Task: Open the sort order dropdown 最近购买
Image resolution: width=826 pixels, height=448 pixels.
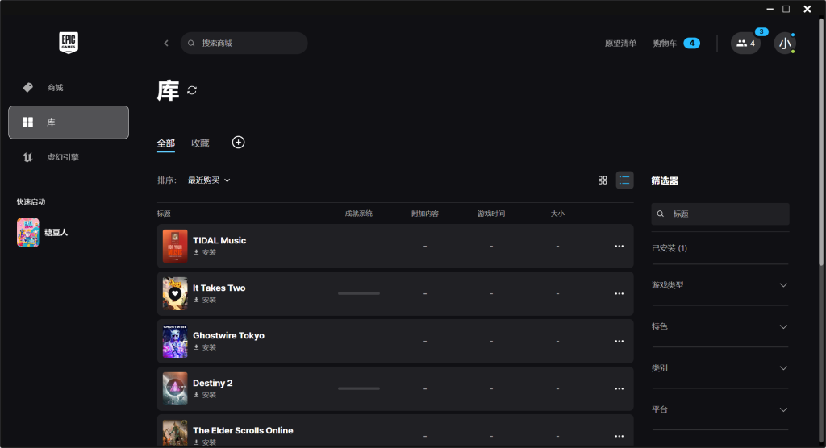Action: click(209, 180)
